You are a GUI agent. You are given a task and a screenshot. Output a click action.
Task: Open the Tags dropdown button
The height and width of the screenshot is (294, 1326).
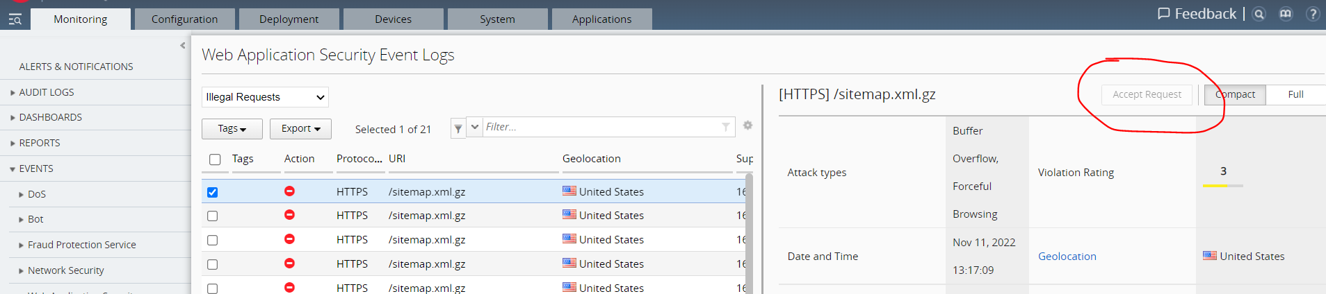[232, 129]
